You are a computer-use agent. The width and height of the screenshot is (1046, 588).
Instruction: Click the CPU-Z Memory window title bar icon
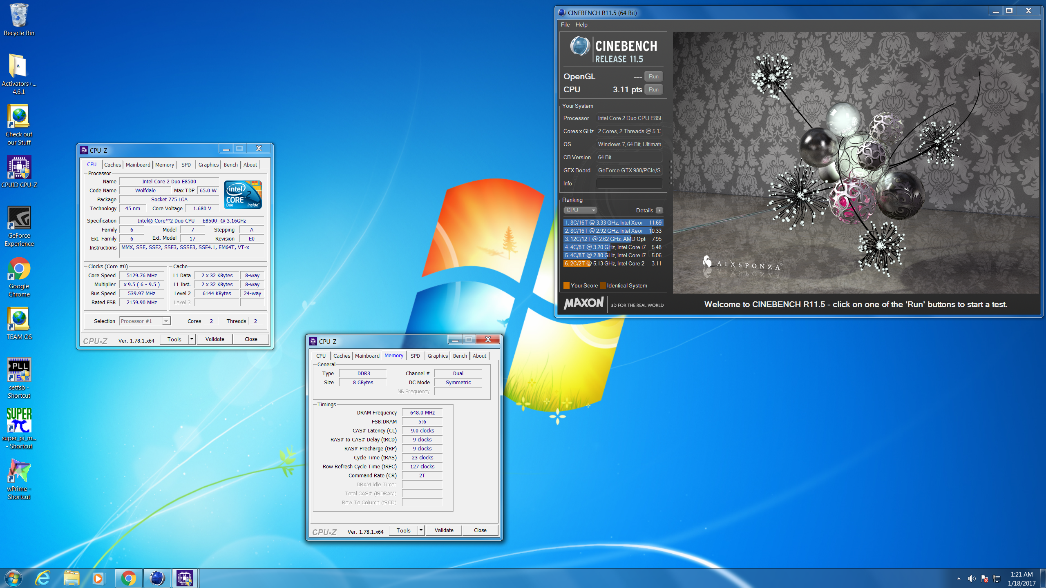coord(313,341)
